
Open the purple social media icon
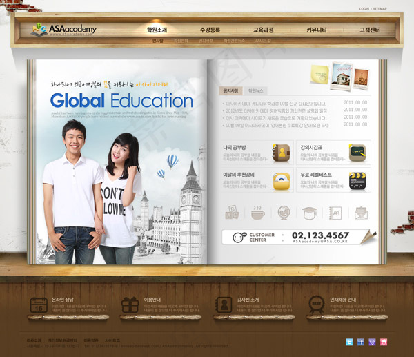372,342
